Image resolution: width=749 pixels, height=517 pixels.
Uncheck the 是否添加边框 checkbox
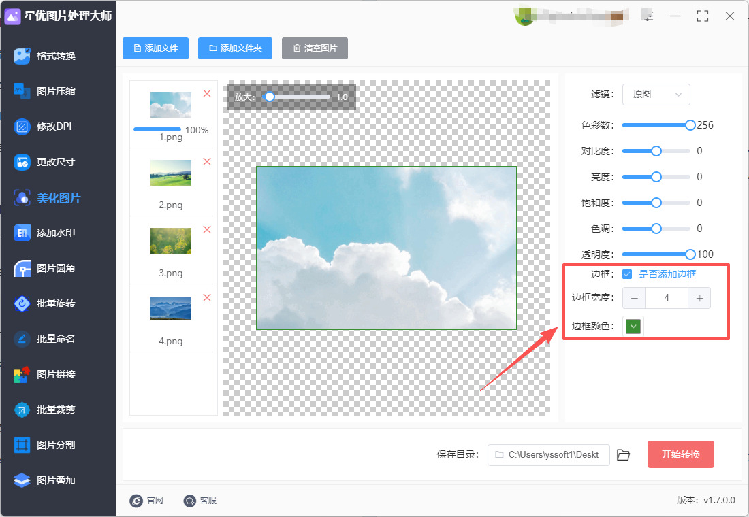(x=627, y=274)
